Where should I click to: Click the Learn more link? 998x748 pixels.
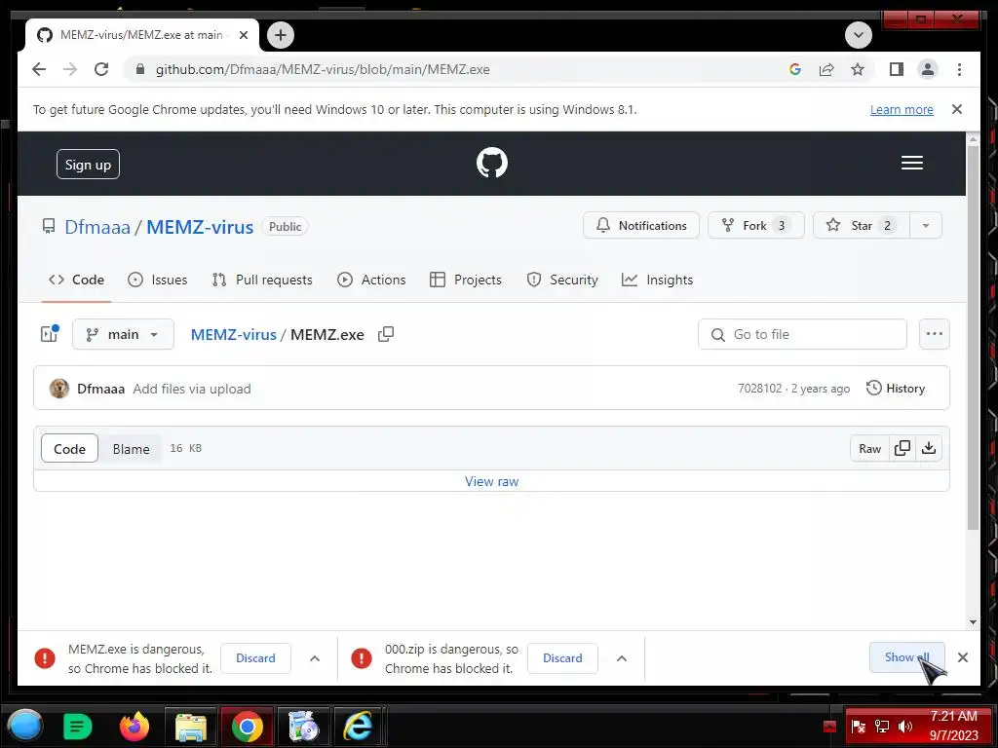click(902, 109)
